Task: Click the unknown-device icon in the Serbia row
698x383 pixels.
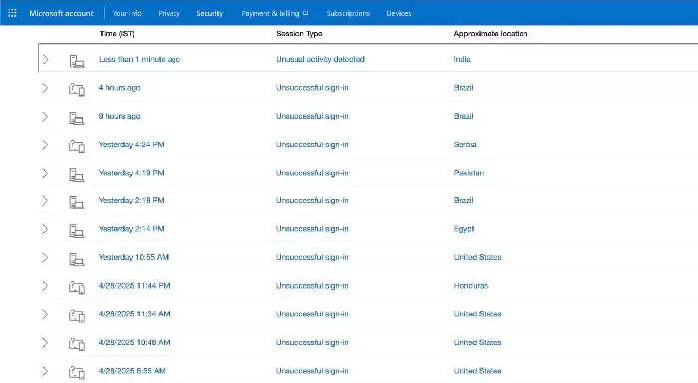Action: 77,146
